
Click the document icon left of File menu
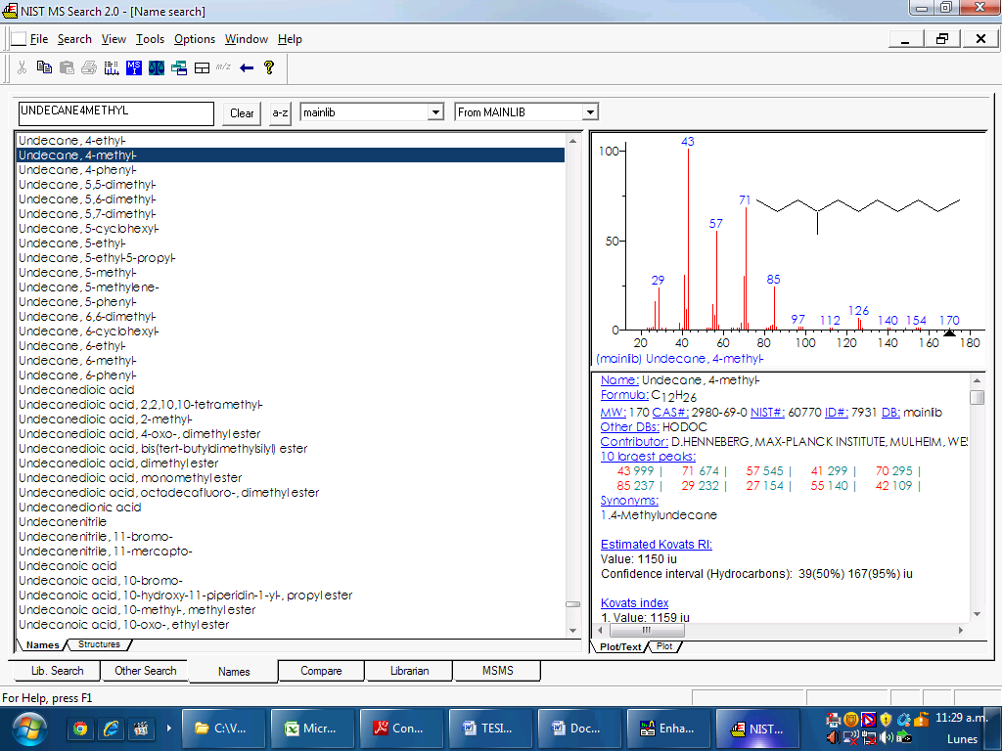(x=19, y=39)
